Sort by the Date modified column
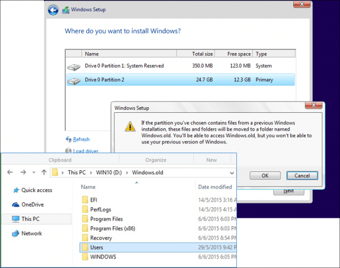The image size is (340, 268). (x=215, y=187)
